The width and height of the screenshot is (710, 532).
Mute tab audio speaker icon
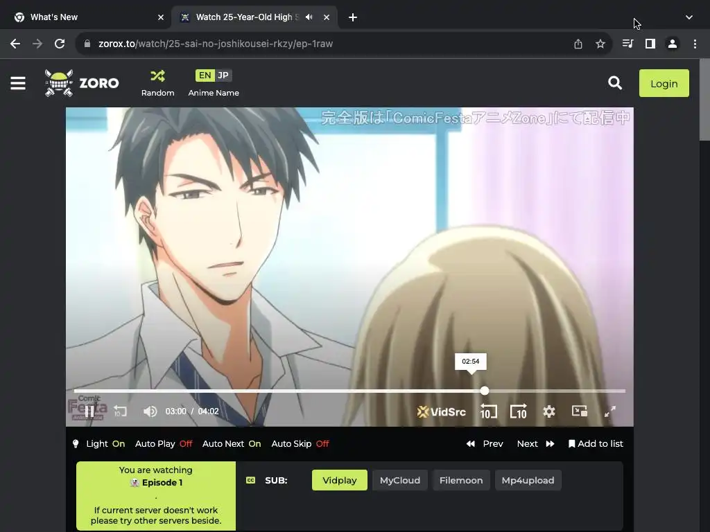(309, 17)
